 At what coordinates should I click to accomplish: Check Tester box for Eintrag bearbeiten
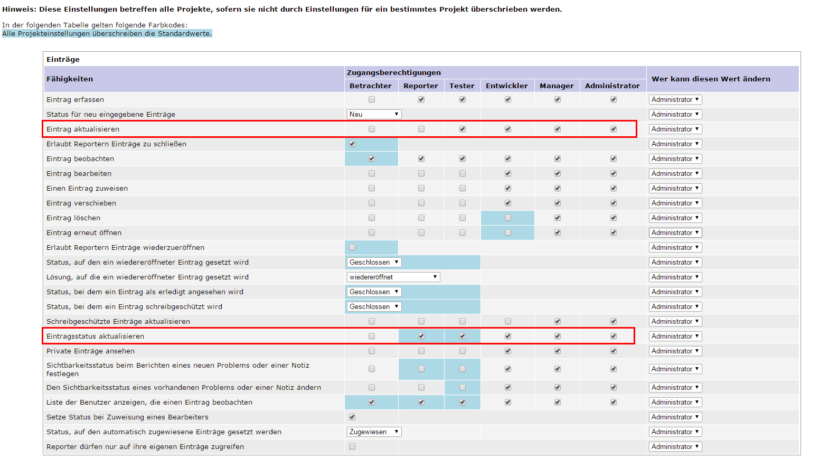[x=463, y=173]
